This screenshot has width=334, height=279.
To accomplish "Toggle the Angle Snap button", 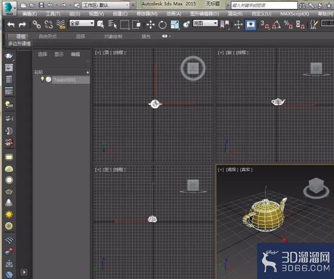I will [277, 25].
